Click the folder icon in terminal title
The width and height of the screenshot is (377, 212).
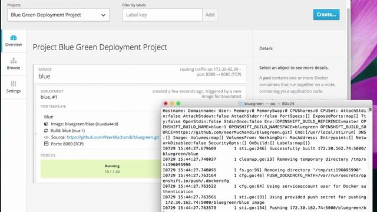[x=240, y=104]
